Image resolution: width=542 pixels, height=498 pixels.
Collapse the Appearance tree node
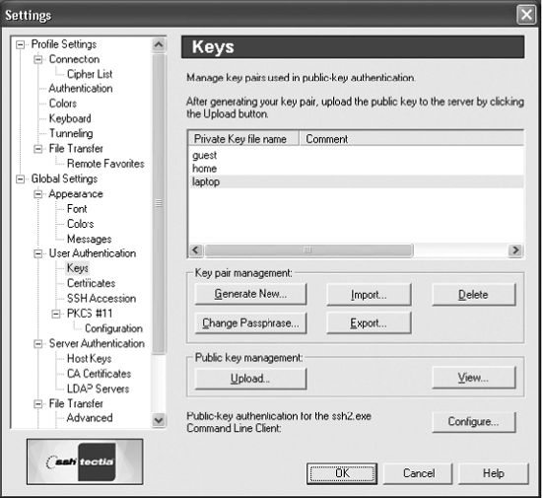point(38,194)
